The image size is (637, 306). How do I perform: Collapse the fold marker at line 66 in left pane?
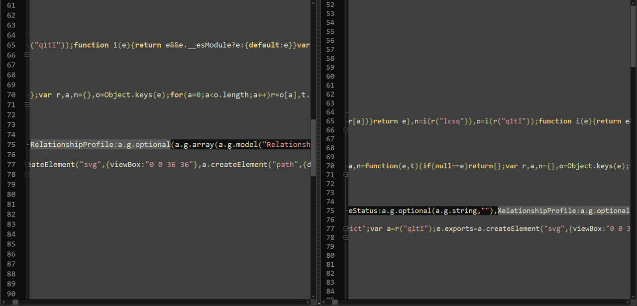pos(27,55)
